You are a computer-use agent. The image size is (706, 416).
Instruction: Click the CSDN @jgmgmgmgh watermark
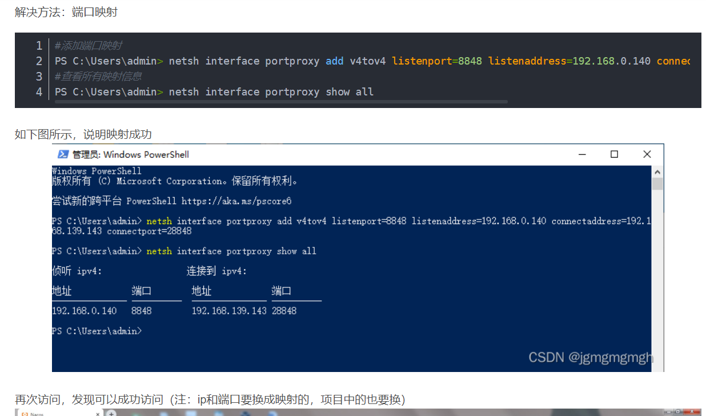(x=591, y=358)
